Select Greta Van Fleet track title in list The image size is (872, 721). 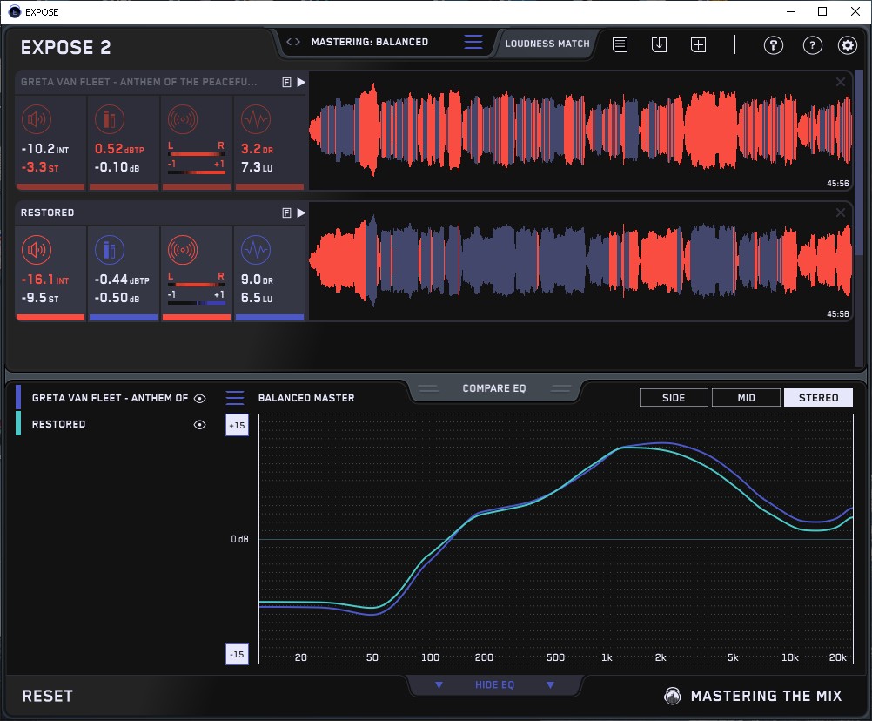click(139, 82)
